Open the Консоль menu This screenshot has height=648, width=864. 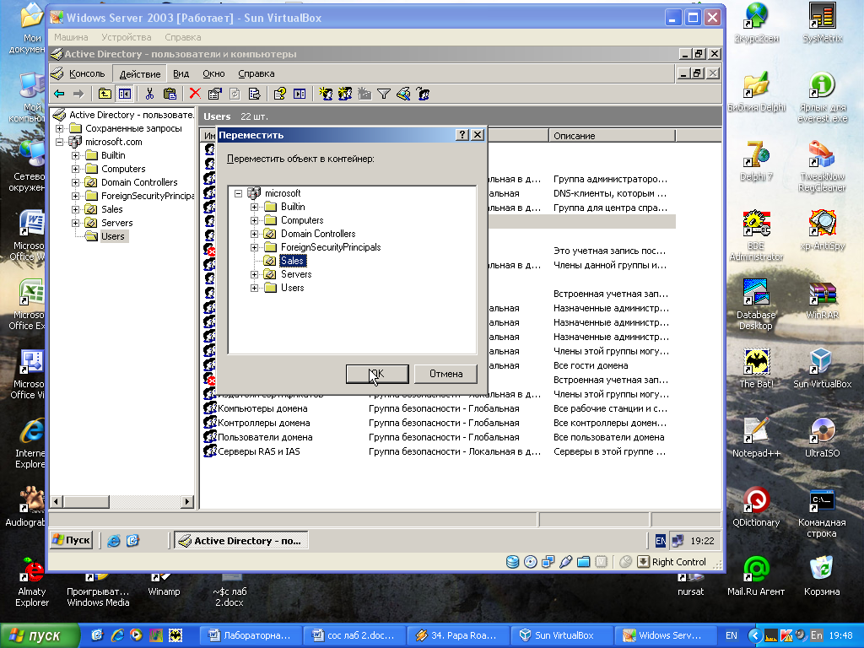(87, 73)
